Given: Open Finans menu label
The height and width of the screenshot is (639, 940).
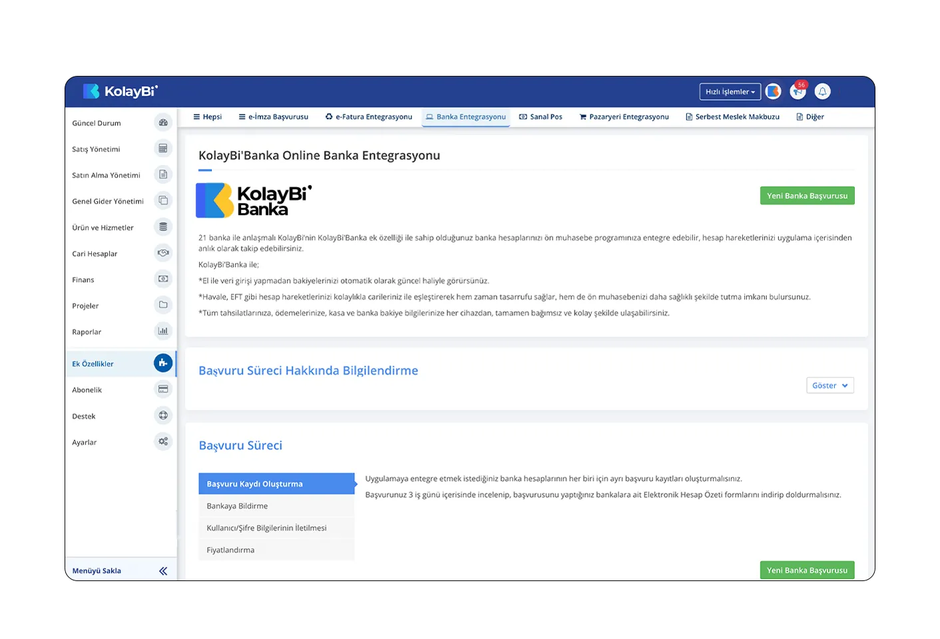Looking at the screenshot, I should coord(83,280).
